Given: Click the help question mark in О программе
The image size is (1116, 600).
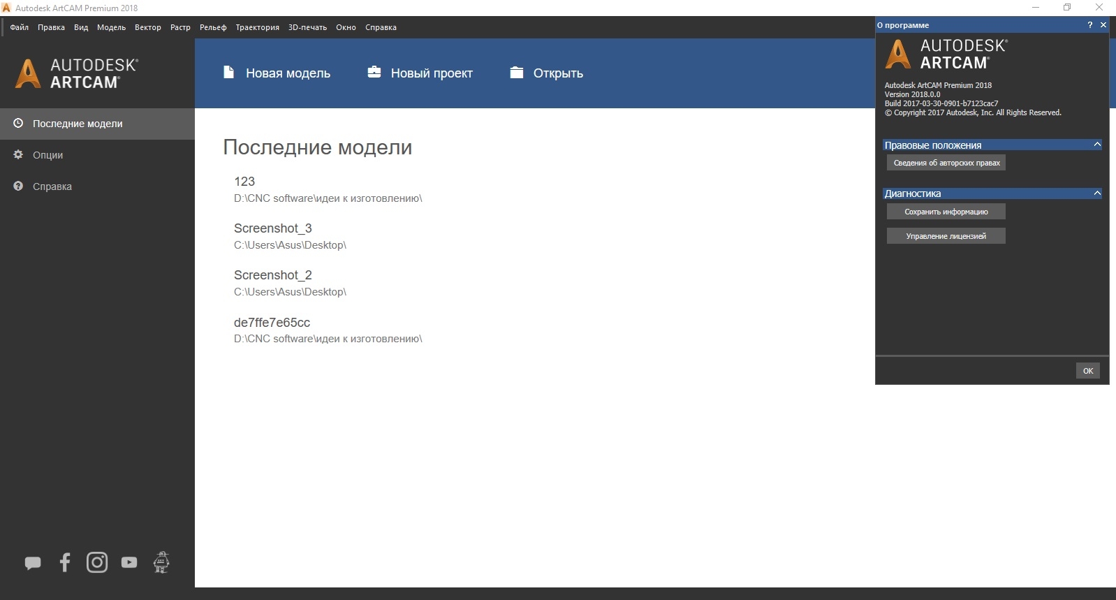Looking at the screenshot, I should (x=1089, y=24).
